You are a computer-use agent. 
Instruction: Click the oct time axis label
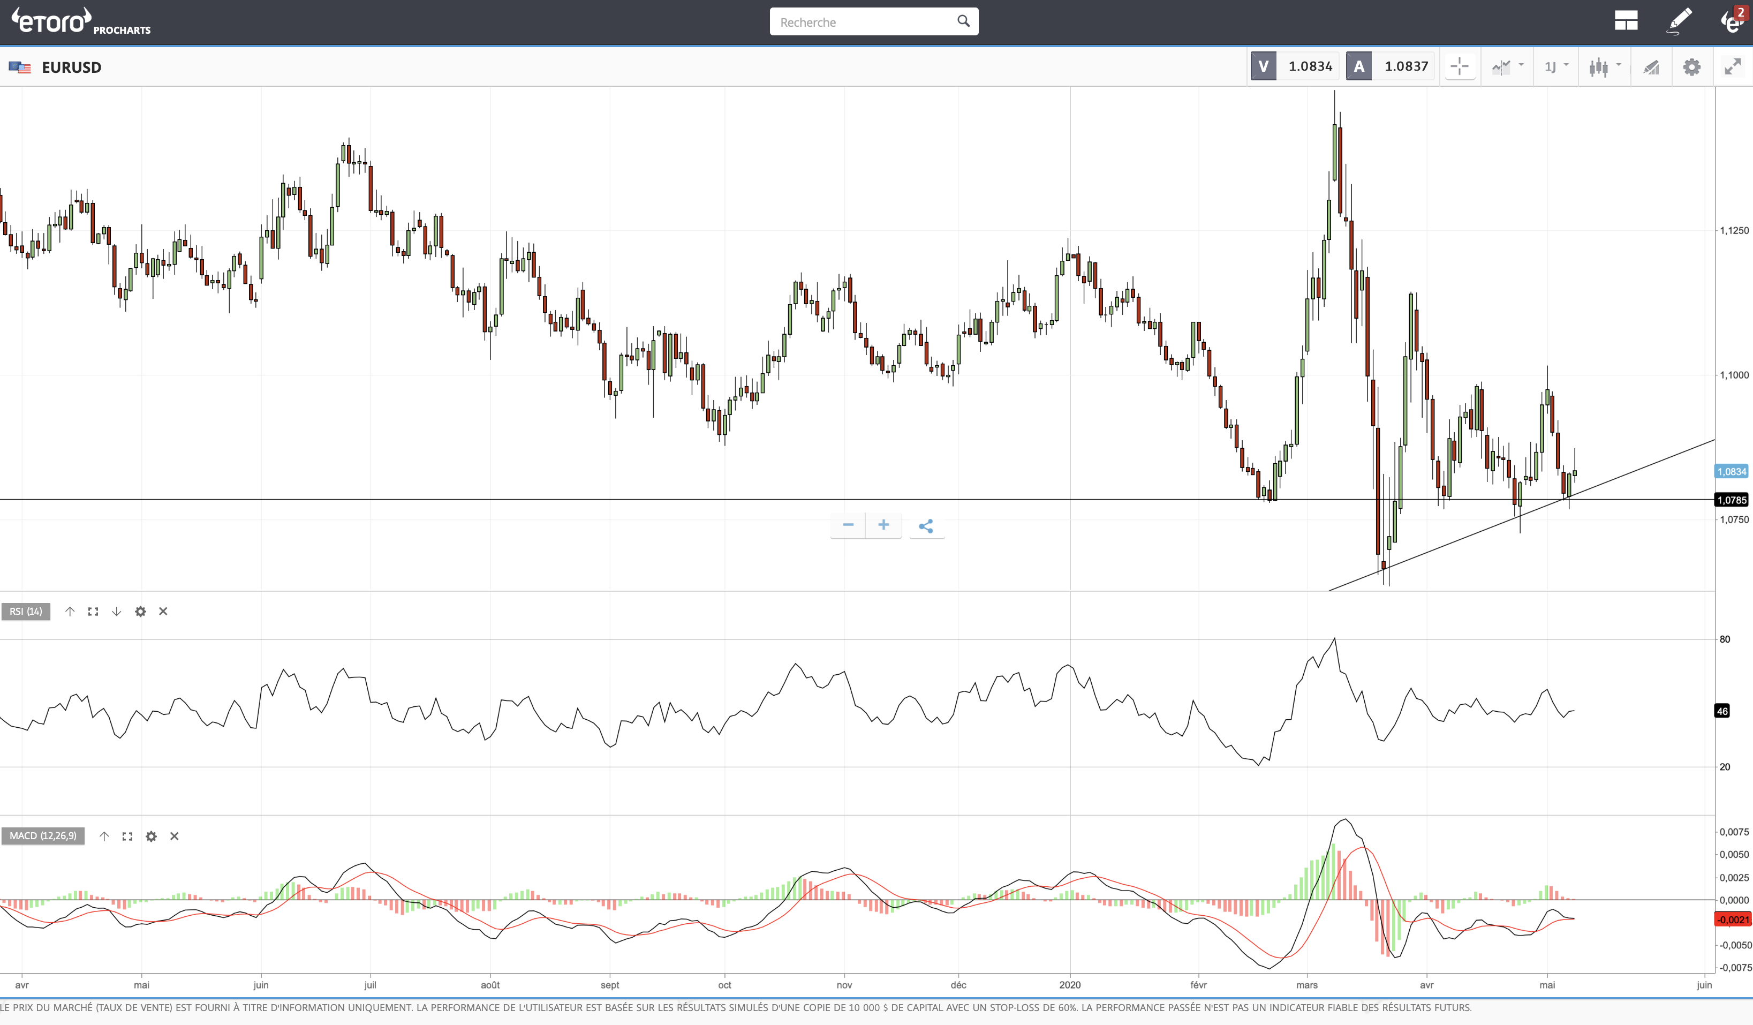coord(725,985)
